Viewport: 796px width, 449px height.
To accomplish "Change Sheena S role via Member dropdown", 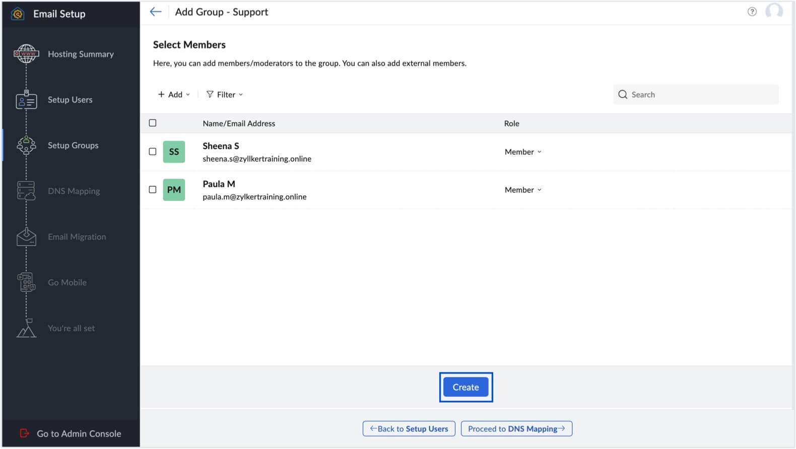I will [x=523, y=152].
